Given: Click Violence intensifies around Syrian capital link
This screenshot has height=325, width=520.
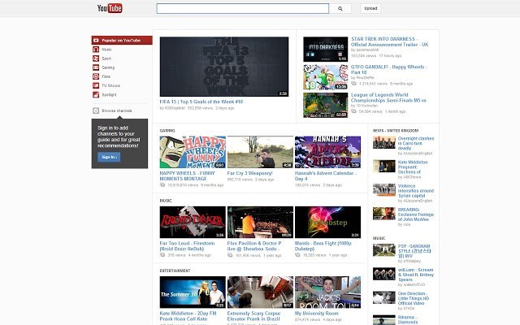Looking at the screenshot, I should pos(415,191).
